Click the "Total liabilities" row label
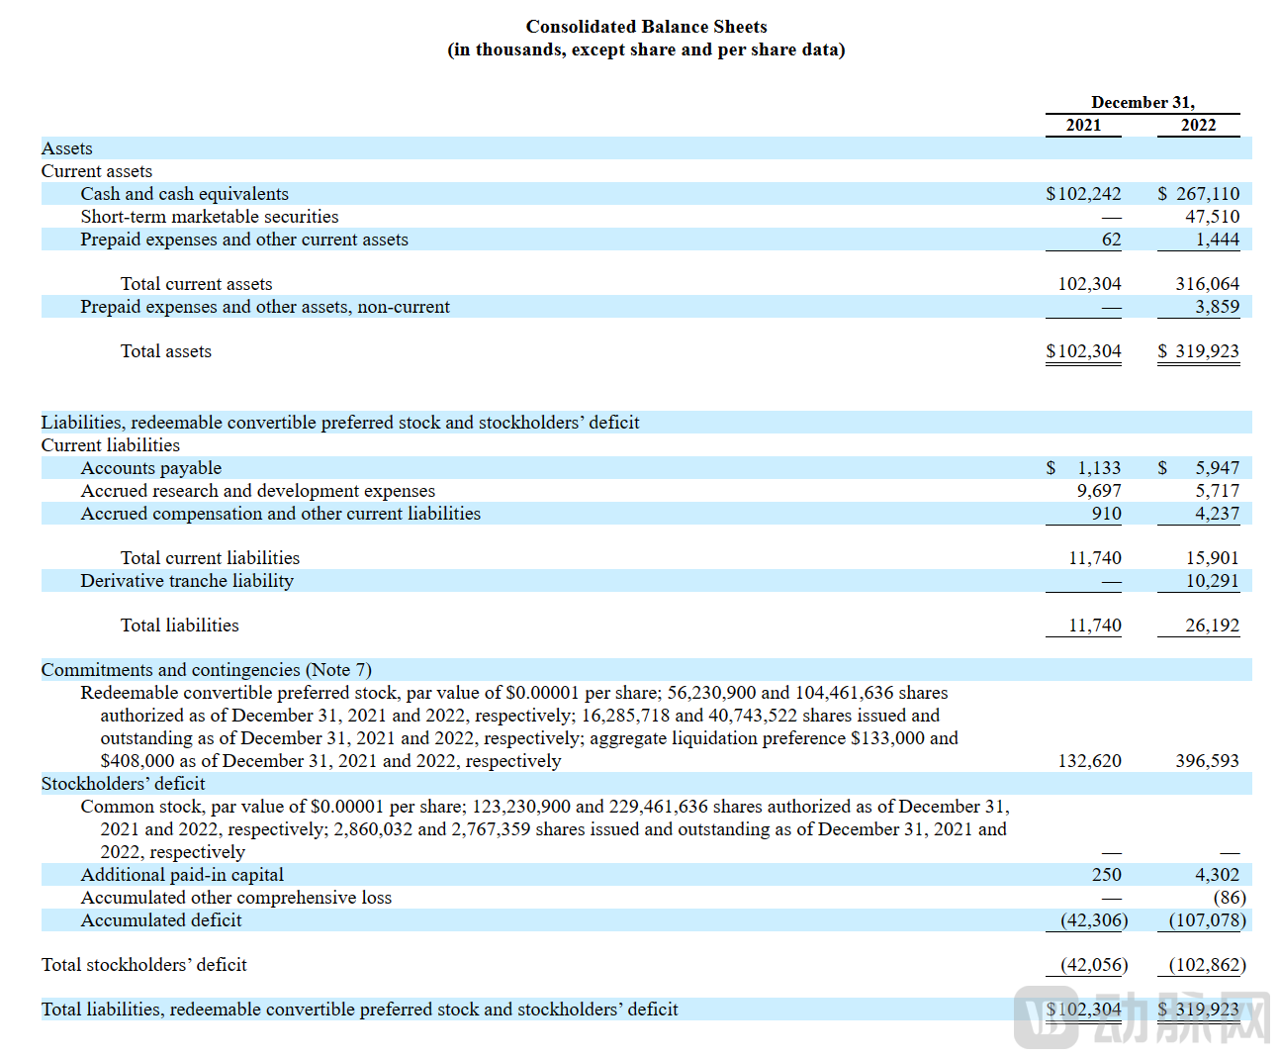Image resolution: width=1280 pixels, height=1059 pixels. (x=180, y=626)
